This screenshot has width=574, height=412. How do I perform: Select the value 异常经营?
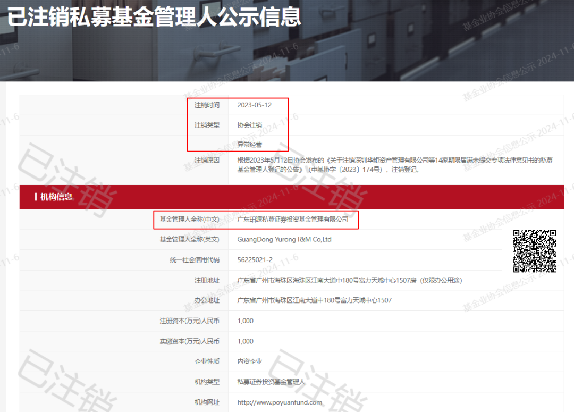click(250, 144)
